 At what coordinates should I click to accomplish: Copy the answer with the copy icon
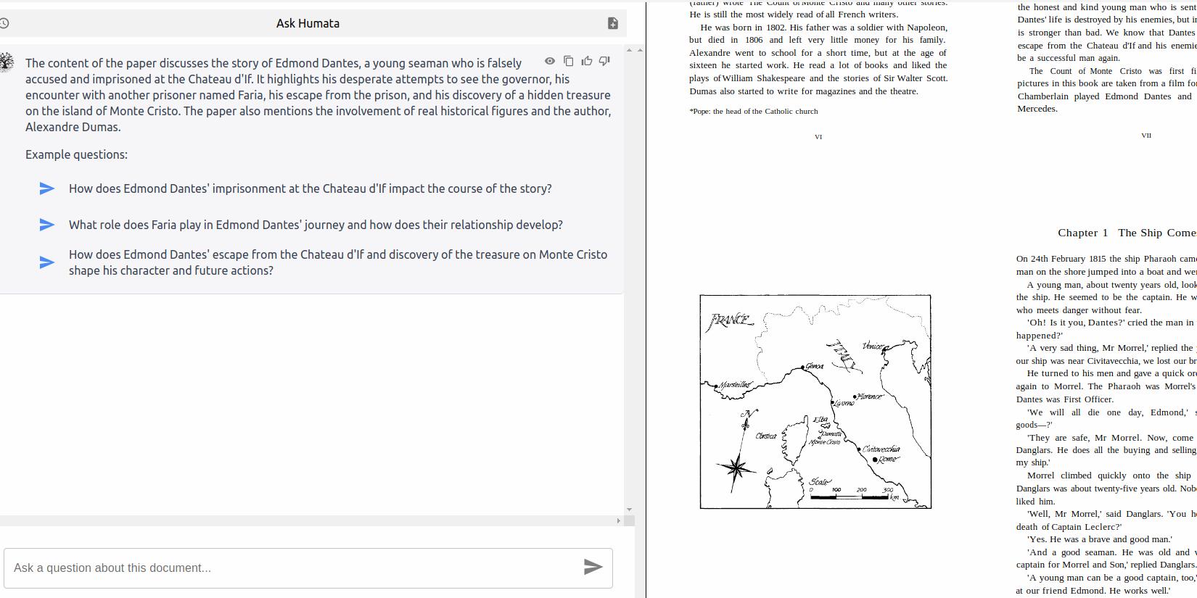[x=568, y=61]
